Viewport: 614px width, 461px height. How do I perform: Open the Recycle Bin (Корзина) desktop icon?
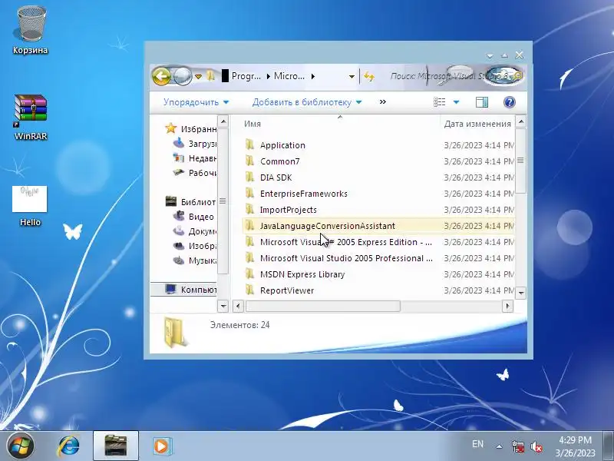[31, 29]
